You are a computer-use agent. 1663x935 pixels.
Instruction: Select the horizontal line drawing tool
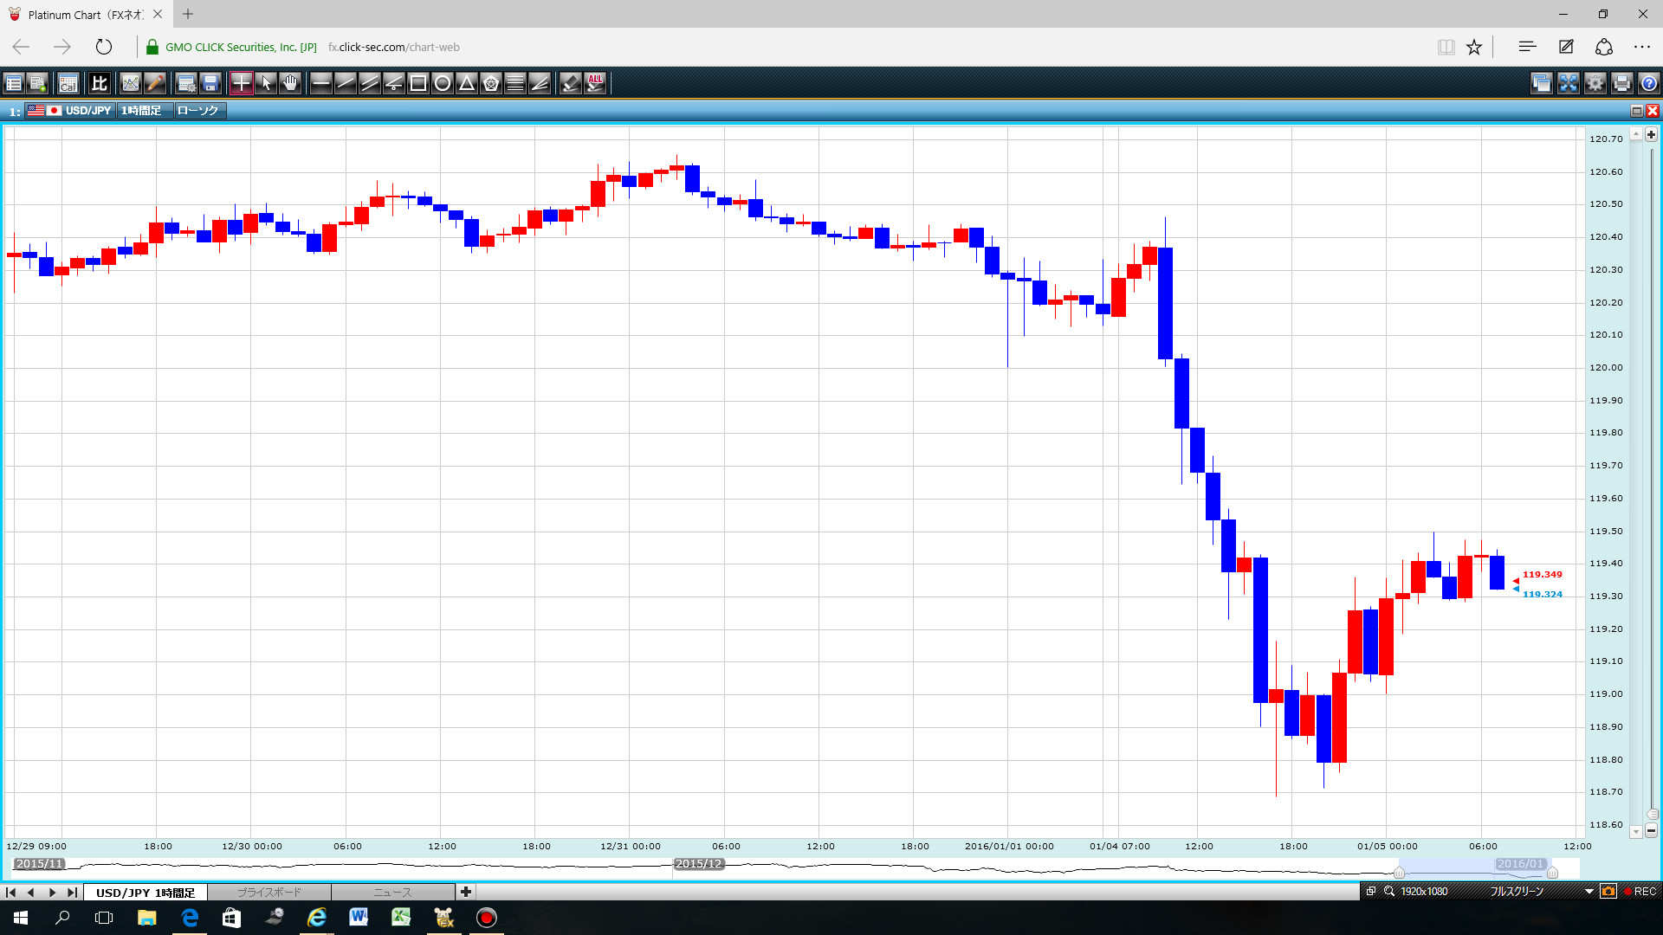coord(321,83)
